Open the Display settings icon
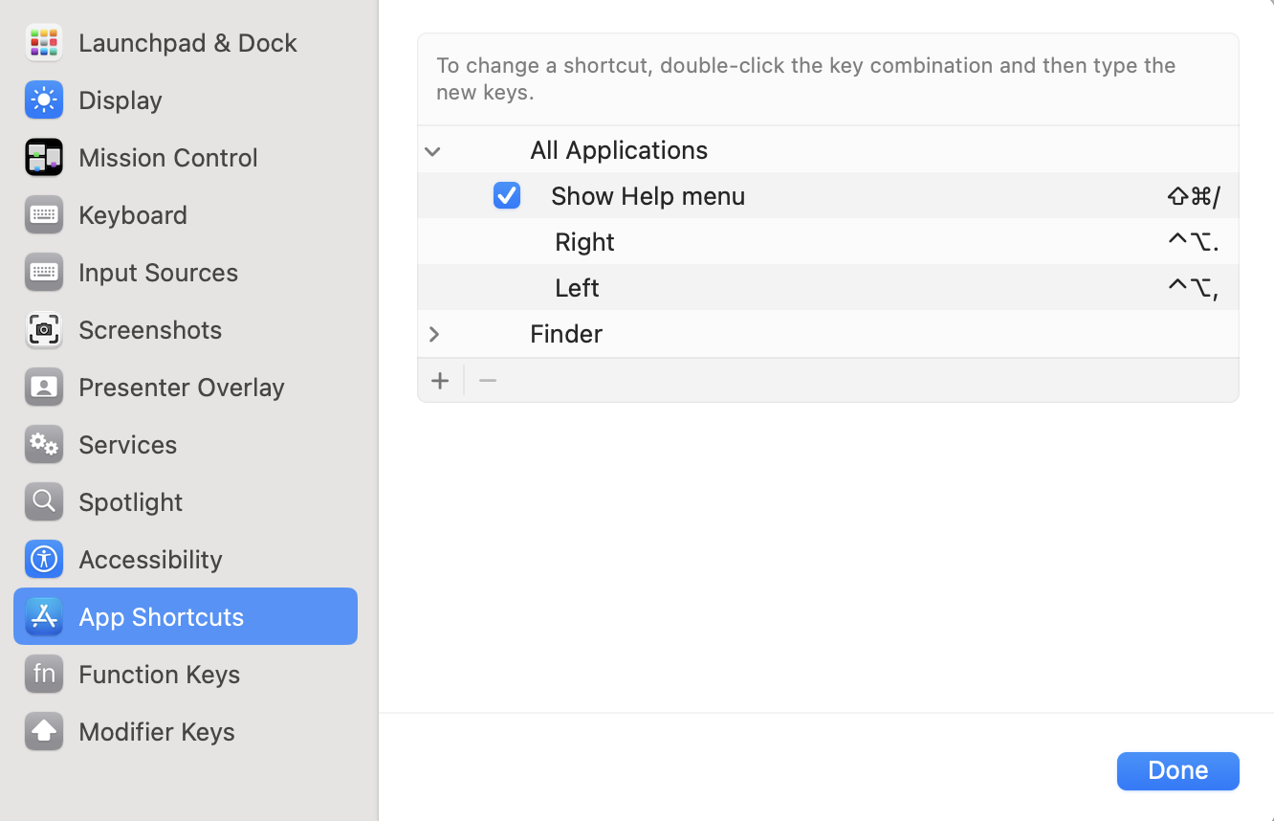Image resolution: width=1274 pixels, height=821 pixels. [44, 100]
